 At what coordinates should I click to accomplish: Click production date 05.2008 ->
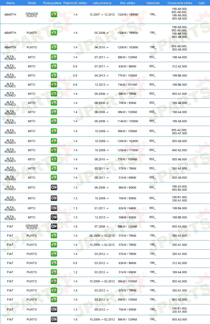click(x=102, y=33)
